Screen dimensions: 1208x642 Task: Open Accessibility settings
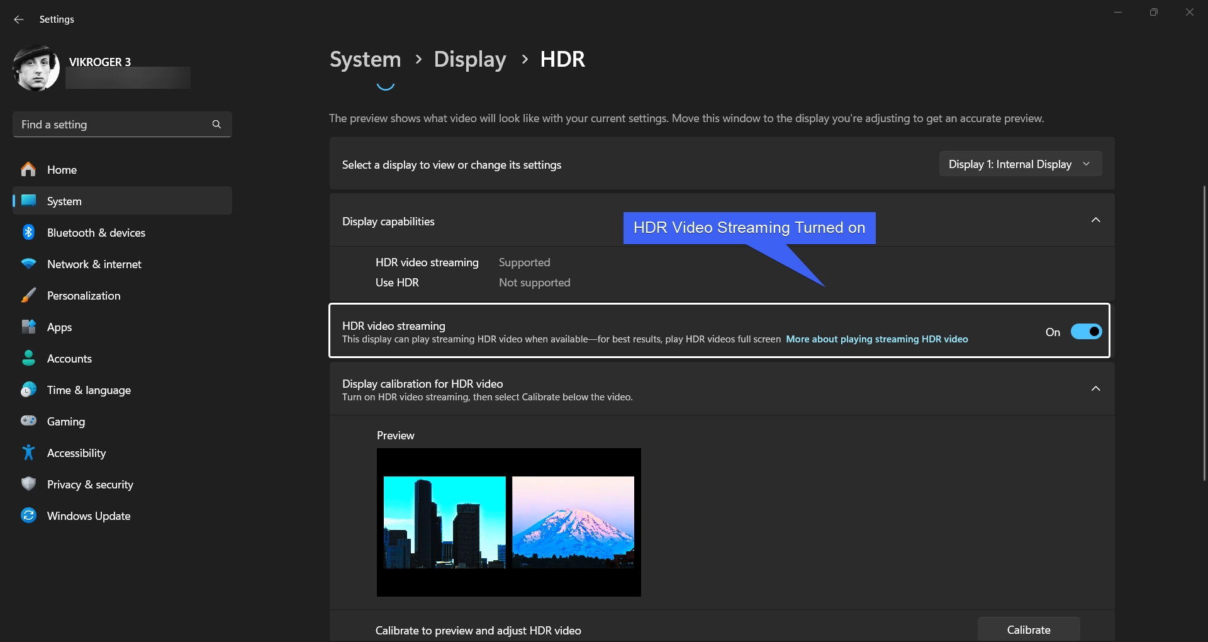[122, 453]
